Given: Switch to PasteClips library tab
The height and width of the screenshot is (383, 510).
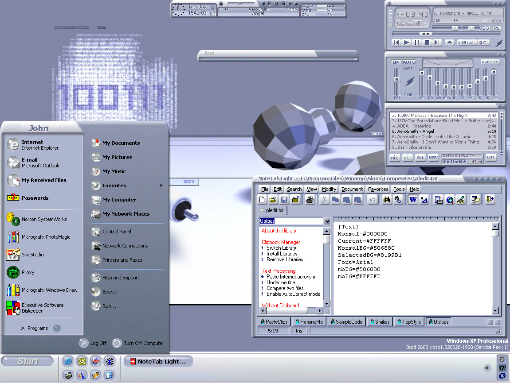Looking at the screenshot, I should click(274, 322).
